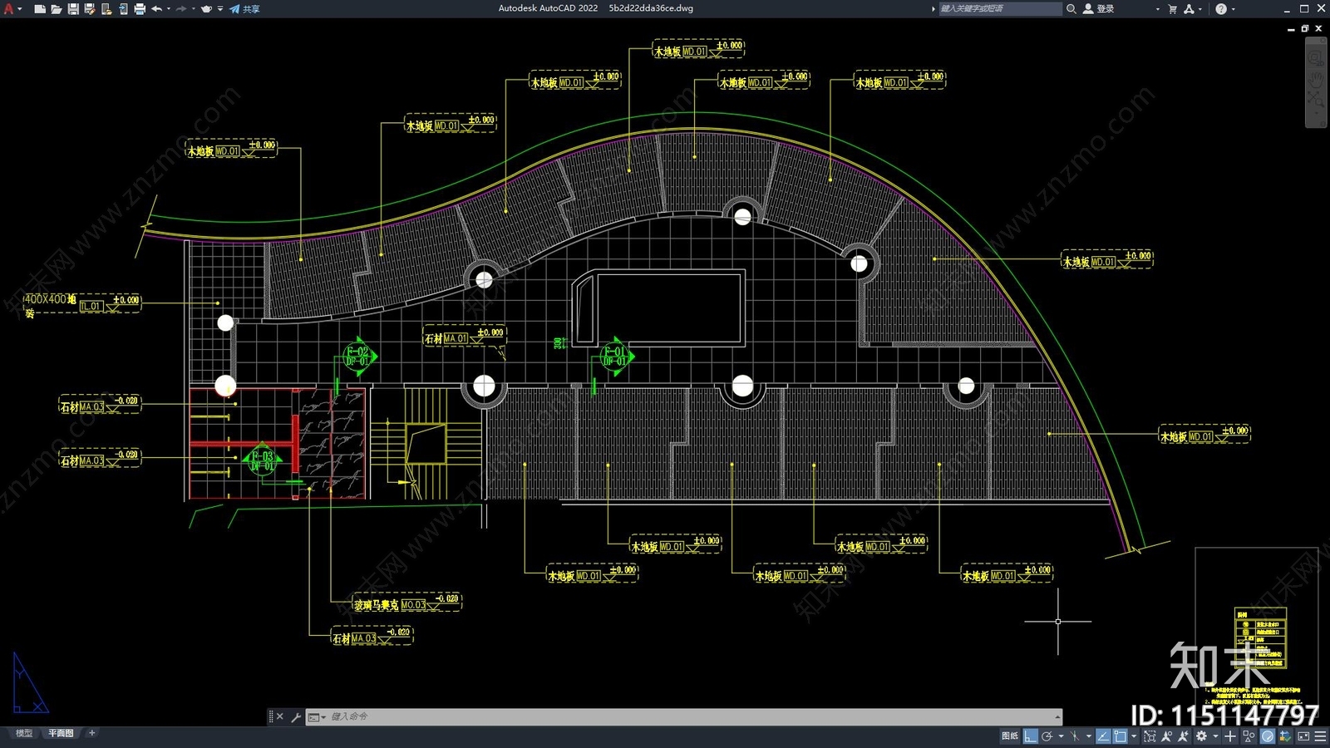
Task: Open Workspace switching gear icon
Action: 1201,736
